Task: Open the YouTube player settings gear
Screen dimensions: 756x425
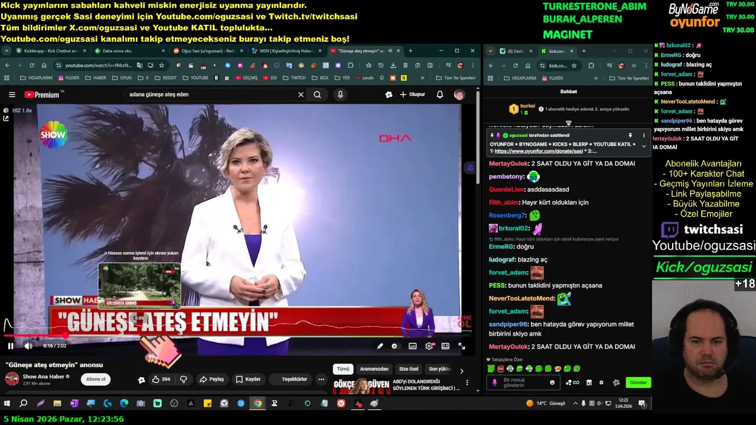Action: point(429,346)
